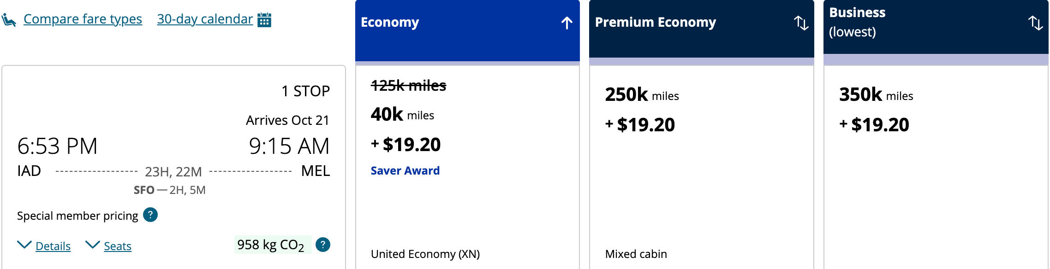Viewport: 1050px width, 269px height.
Task: Choose the 250k miles Premium Economy fare
Action: (x=701, y=111)
